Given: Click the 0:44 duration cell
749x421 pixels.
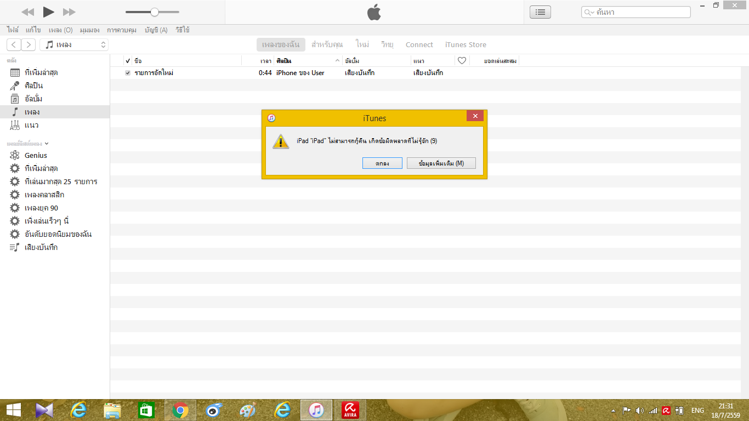Looking at the screenshot, I should 265,73.
